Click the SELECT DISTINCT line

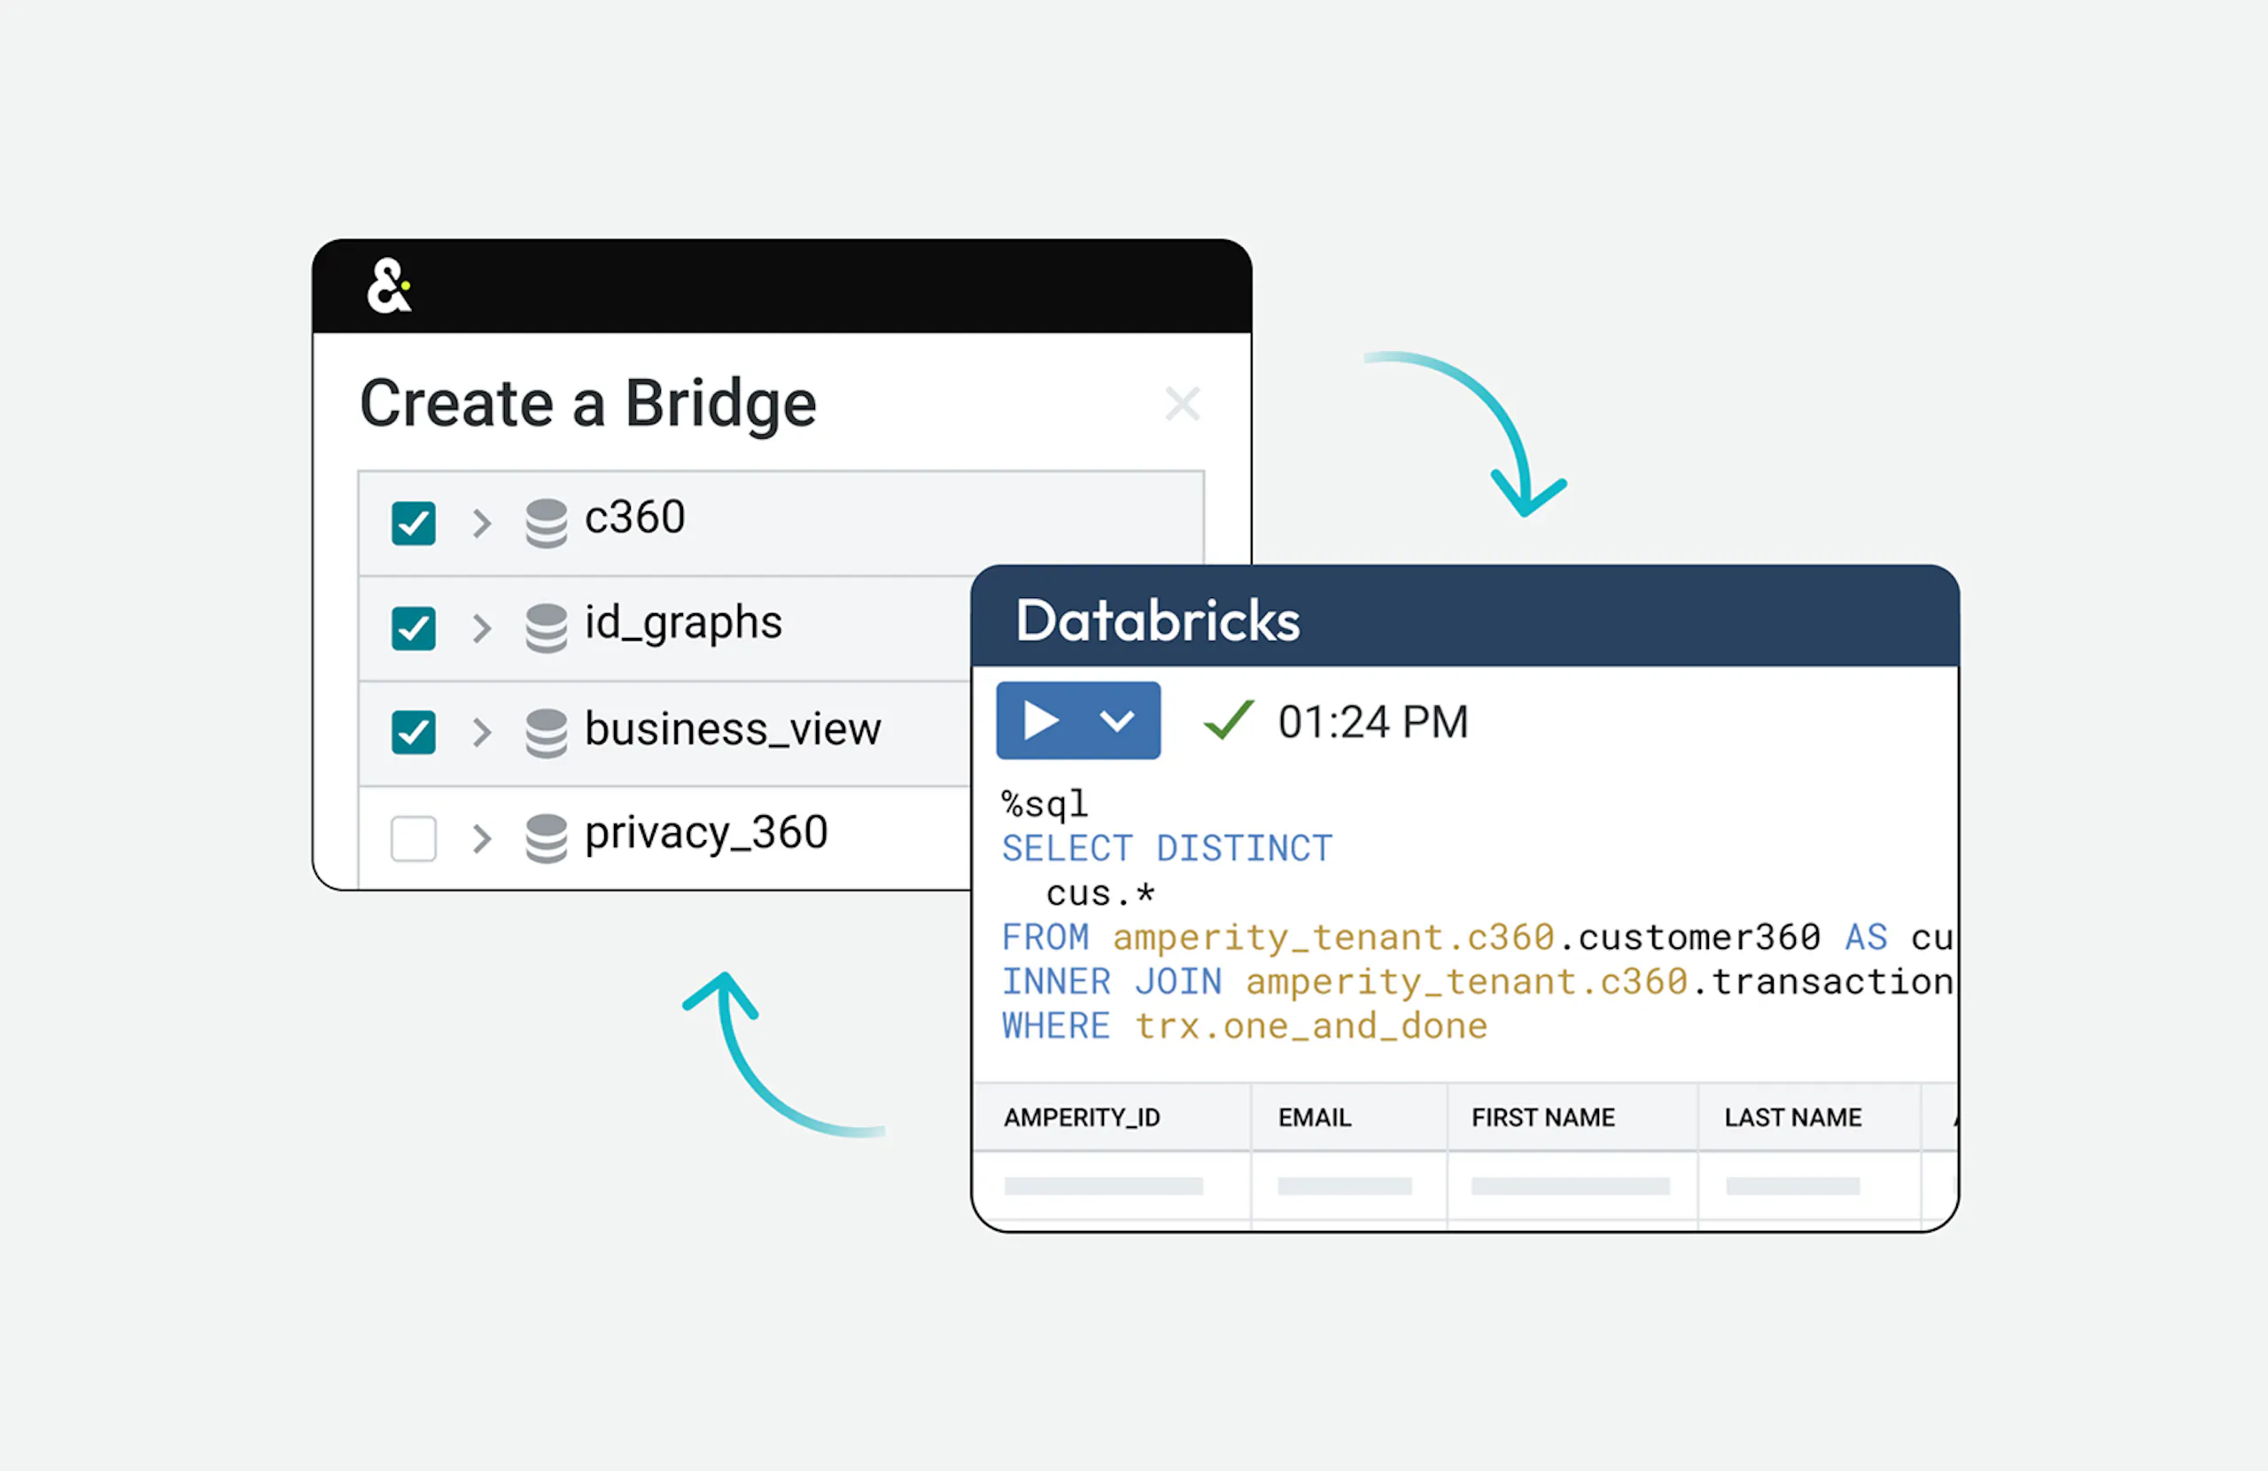click(1168, 847)
